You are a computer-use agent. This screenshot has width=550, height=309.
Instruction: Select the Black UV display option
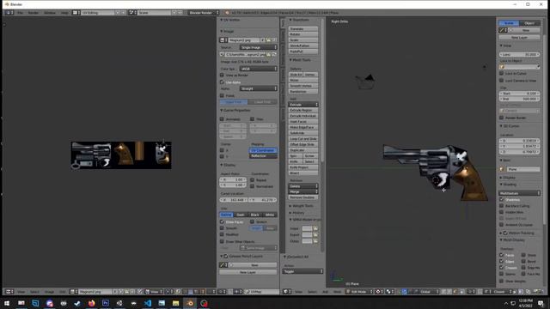click(x=255, y=215)
